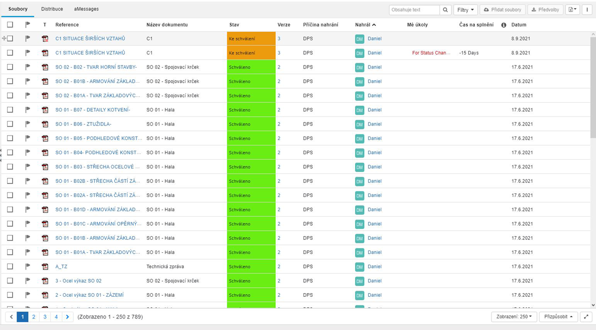Image resolution: width=596 pixels, height=330 pixels.
Task: Sort by the Verze column header
Action: pyautogui.click(x=283, y=25)
